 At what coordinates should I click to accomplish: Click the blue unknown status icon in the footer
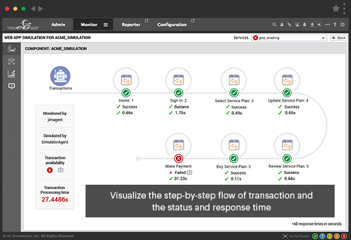coord(322,236)
